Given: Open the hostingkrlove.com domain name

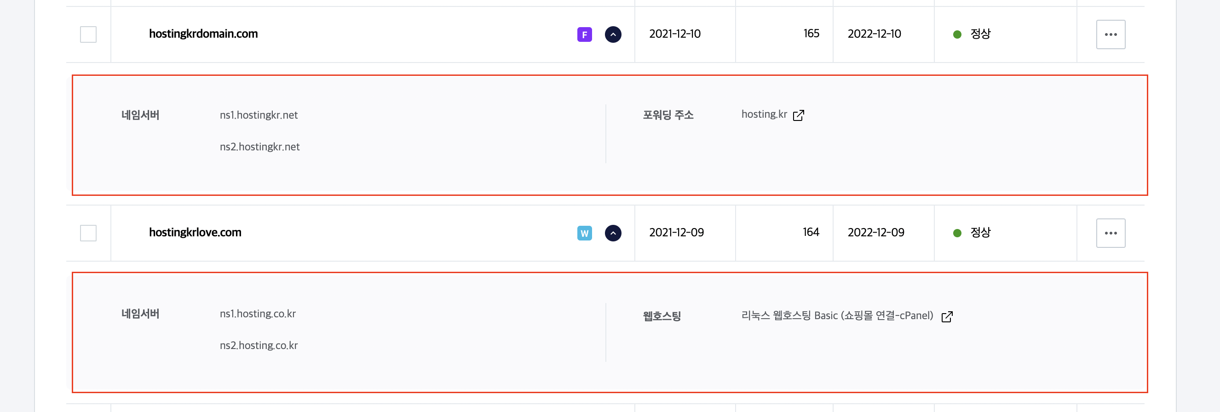Looking at the screenshot, I should [x=195, y=233].
